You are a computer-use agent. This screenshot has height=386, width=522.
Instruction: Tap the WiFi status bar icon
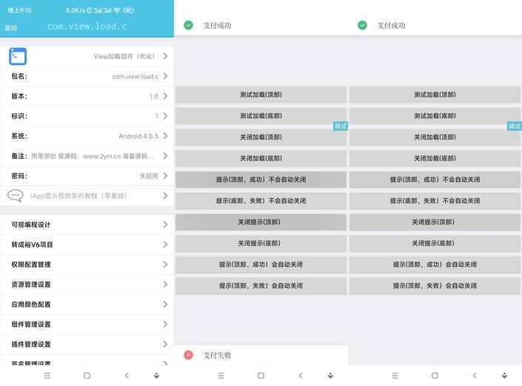(x=117, y=10)
